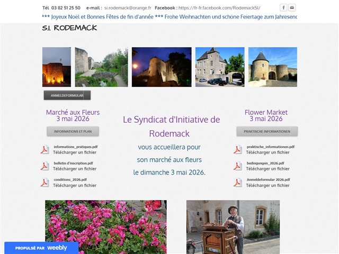Click PDF icon for conditions_2026.pdf
The image size is (339, 254).
click(44, 183)
